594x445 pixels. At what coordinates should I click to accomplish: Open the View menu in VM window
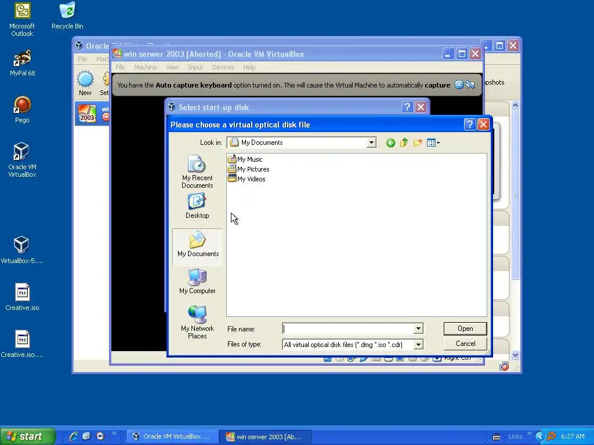coord(172,67)
